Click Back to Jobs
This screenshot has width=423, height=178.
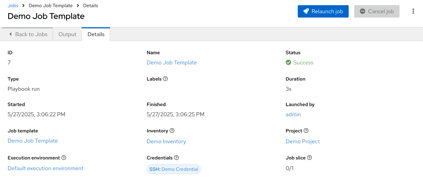coord(31,34)
